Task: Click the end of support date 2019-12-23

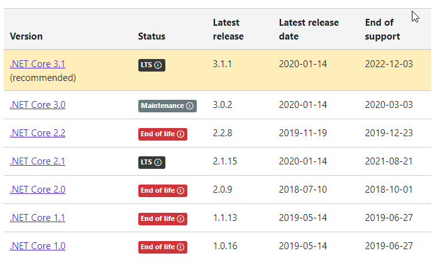Action: pos(389,133)
